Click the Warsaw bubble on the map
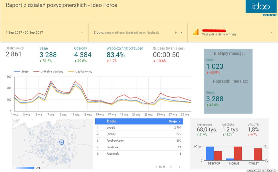 click(61, 142)
